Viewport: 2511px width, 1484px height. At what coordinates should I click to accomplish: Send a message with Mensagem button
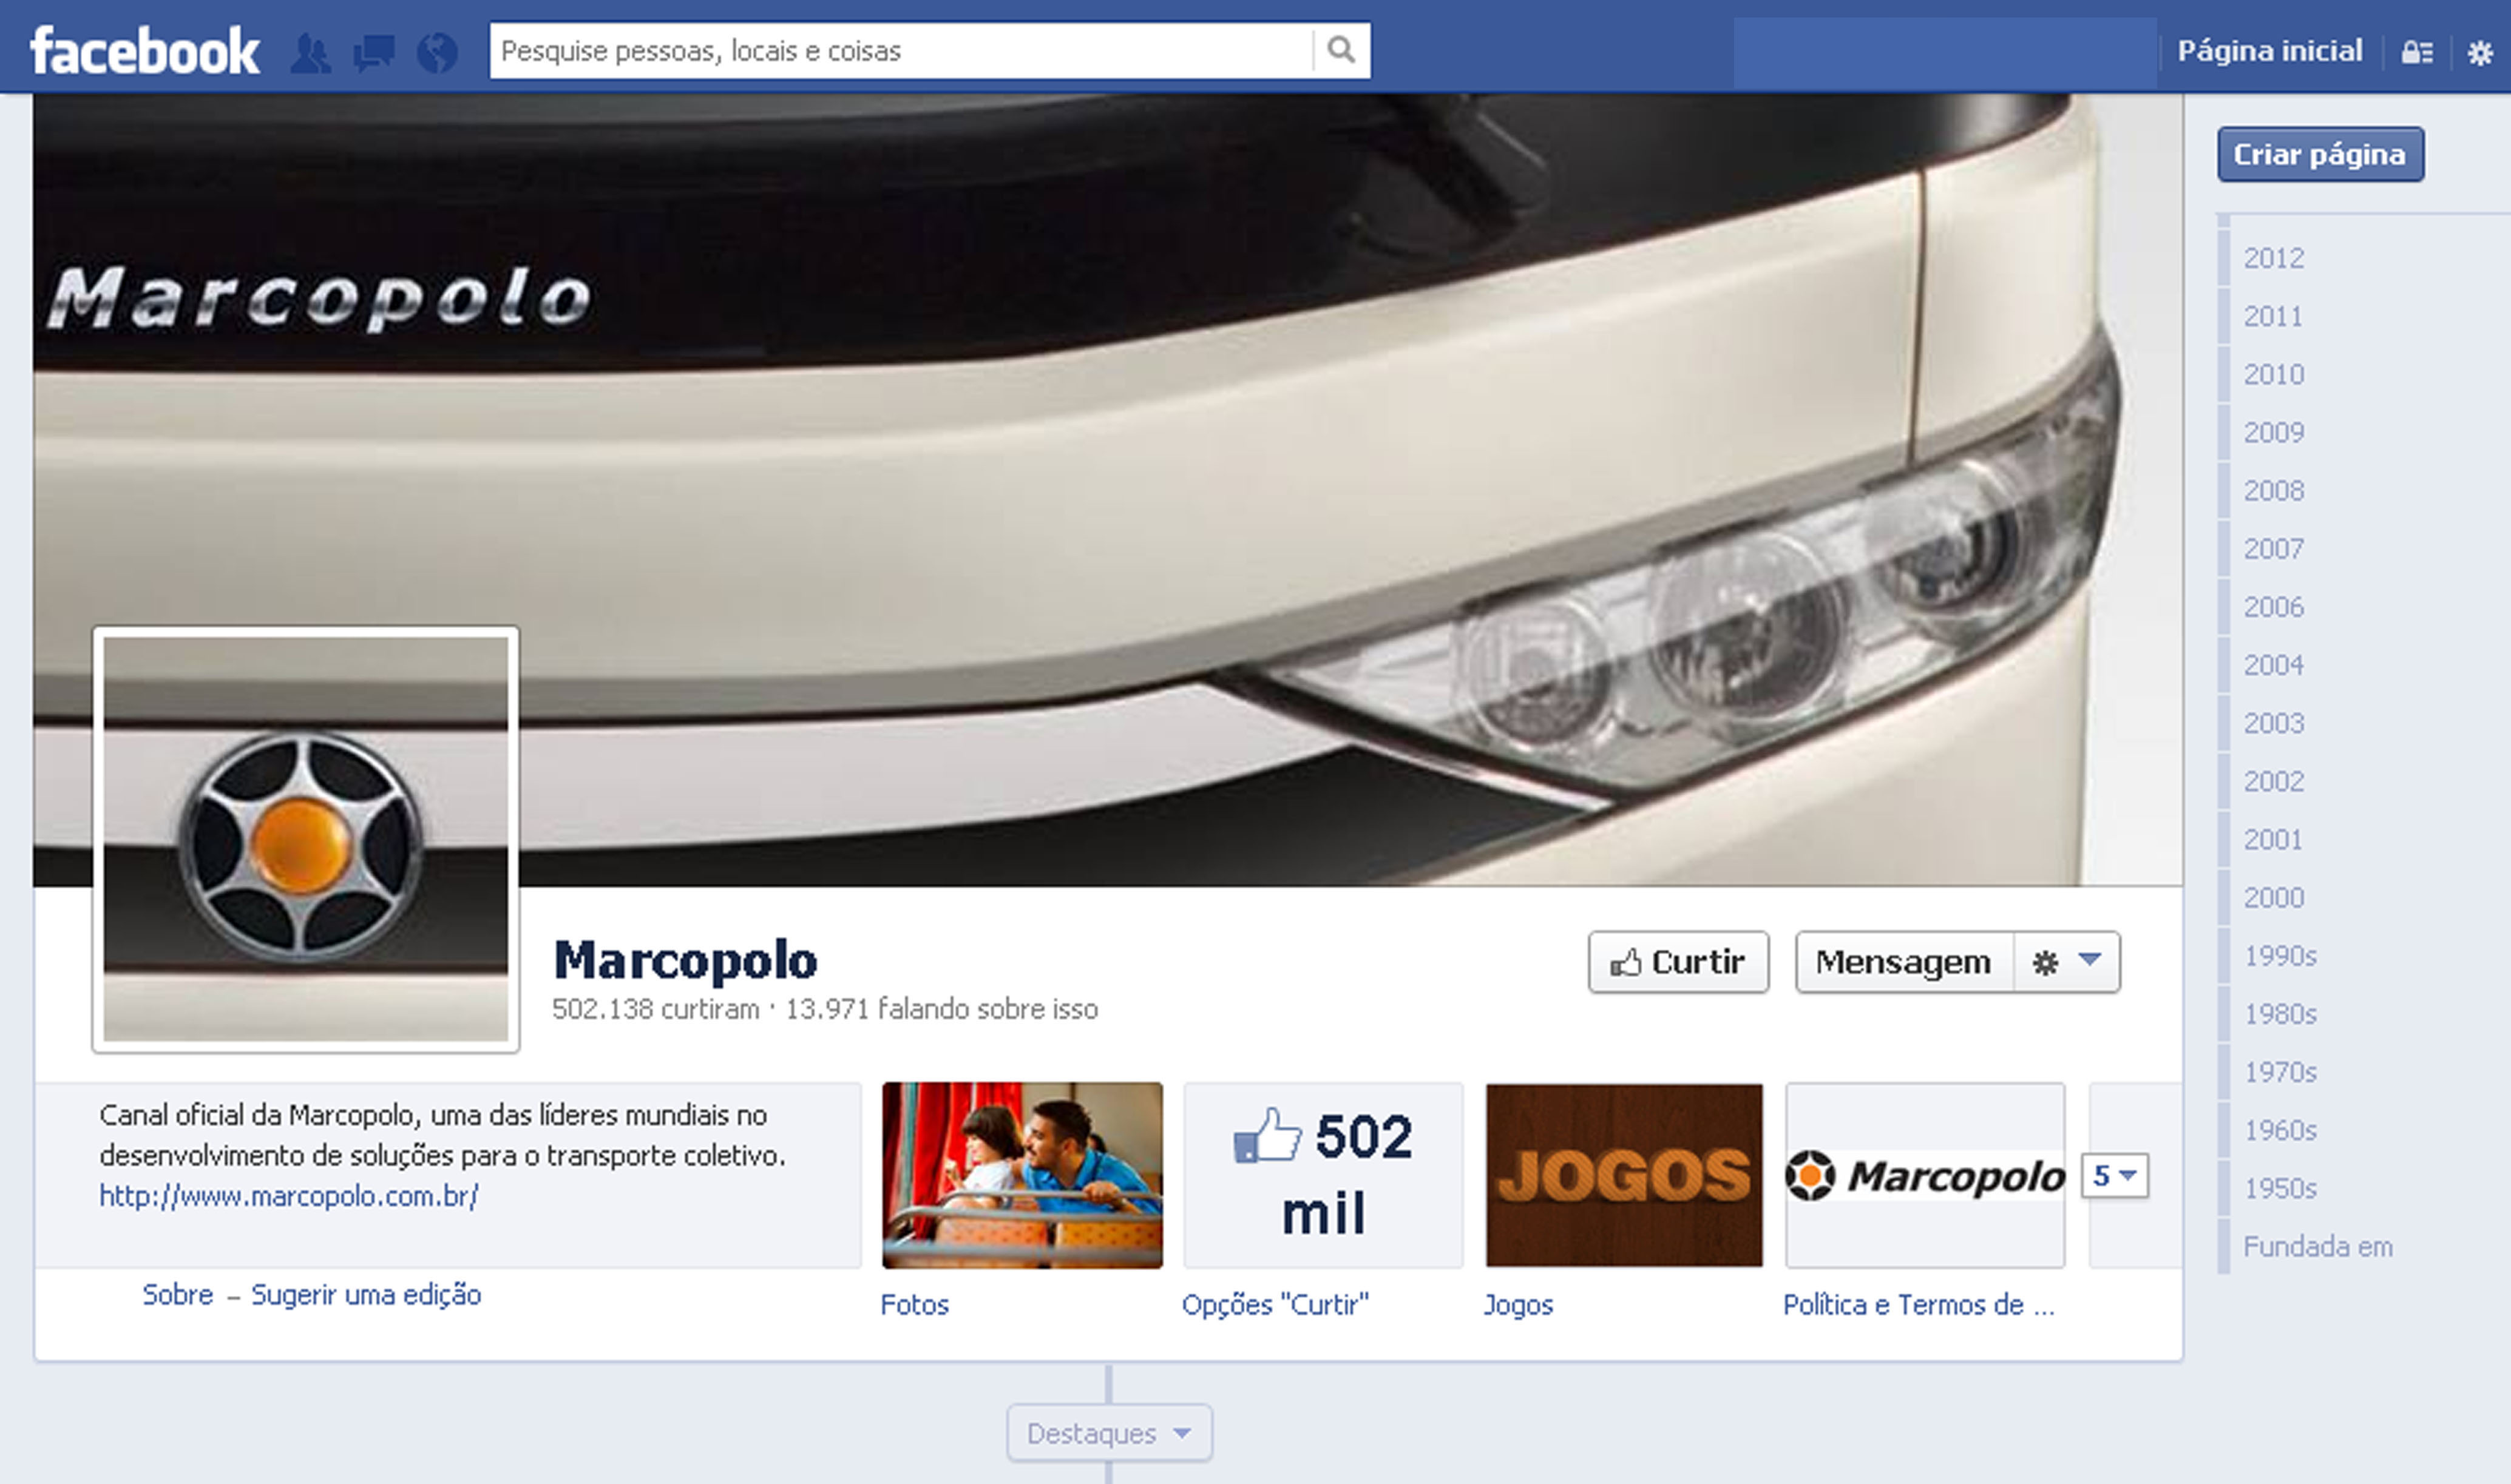coord(1903,962)
